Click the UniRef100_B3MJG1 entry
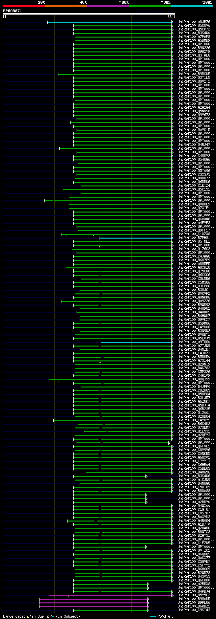This screenshot has height=619, width=216. pyautogui.click(x=194, y=290)
